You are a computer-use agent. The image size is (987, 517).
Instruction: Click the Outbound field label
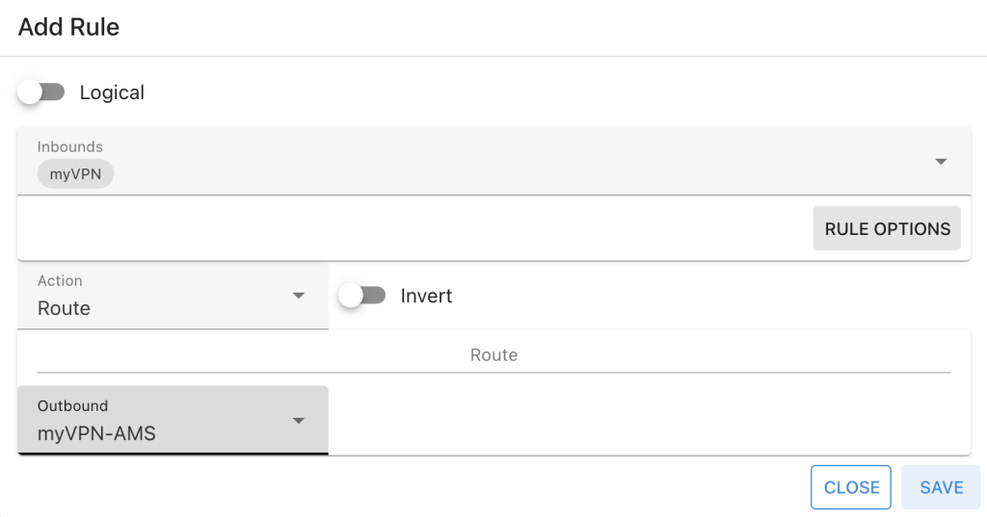(72, 405)
